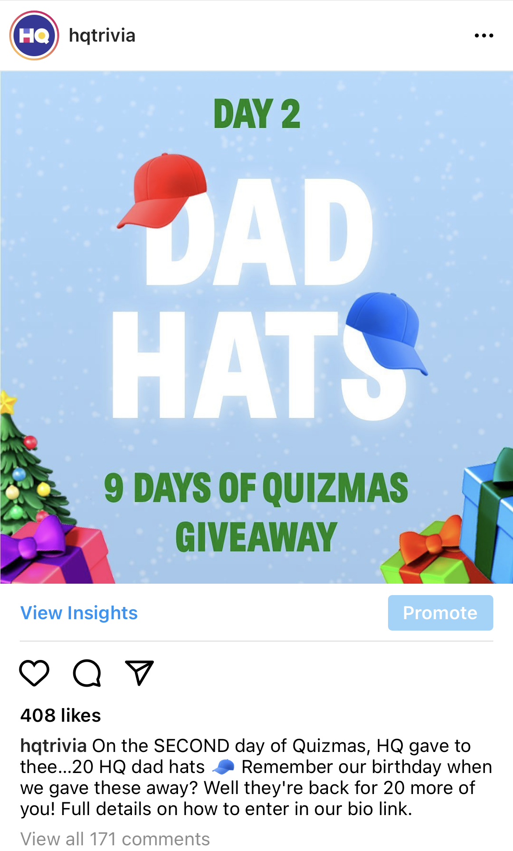Tap the DAY 2 heading on the image

coord(257,113)
